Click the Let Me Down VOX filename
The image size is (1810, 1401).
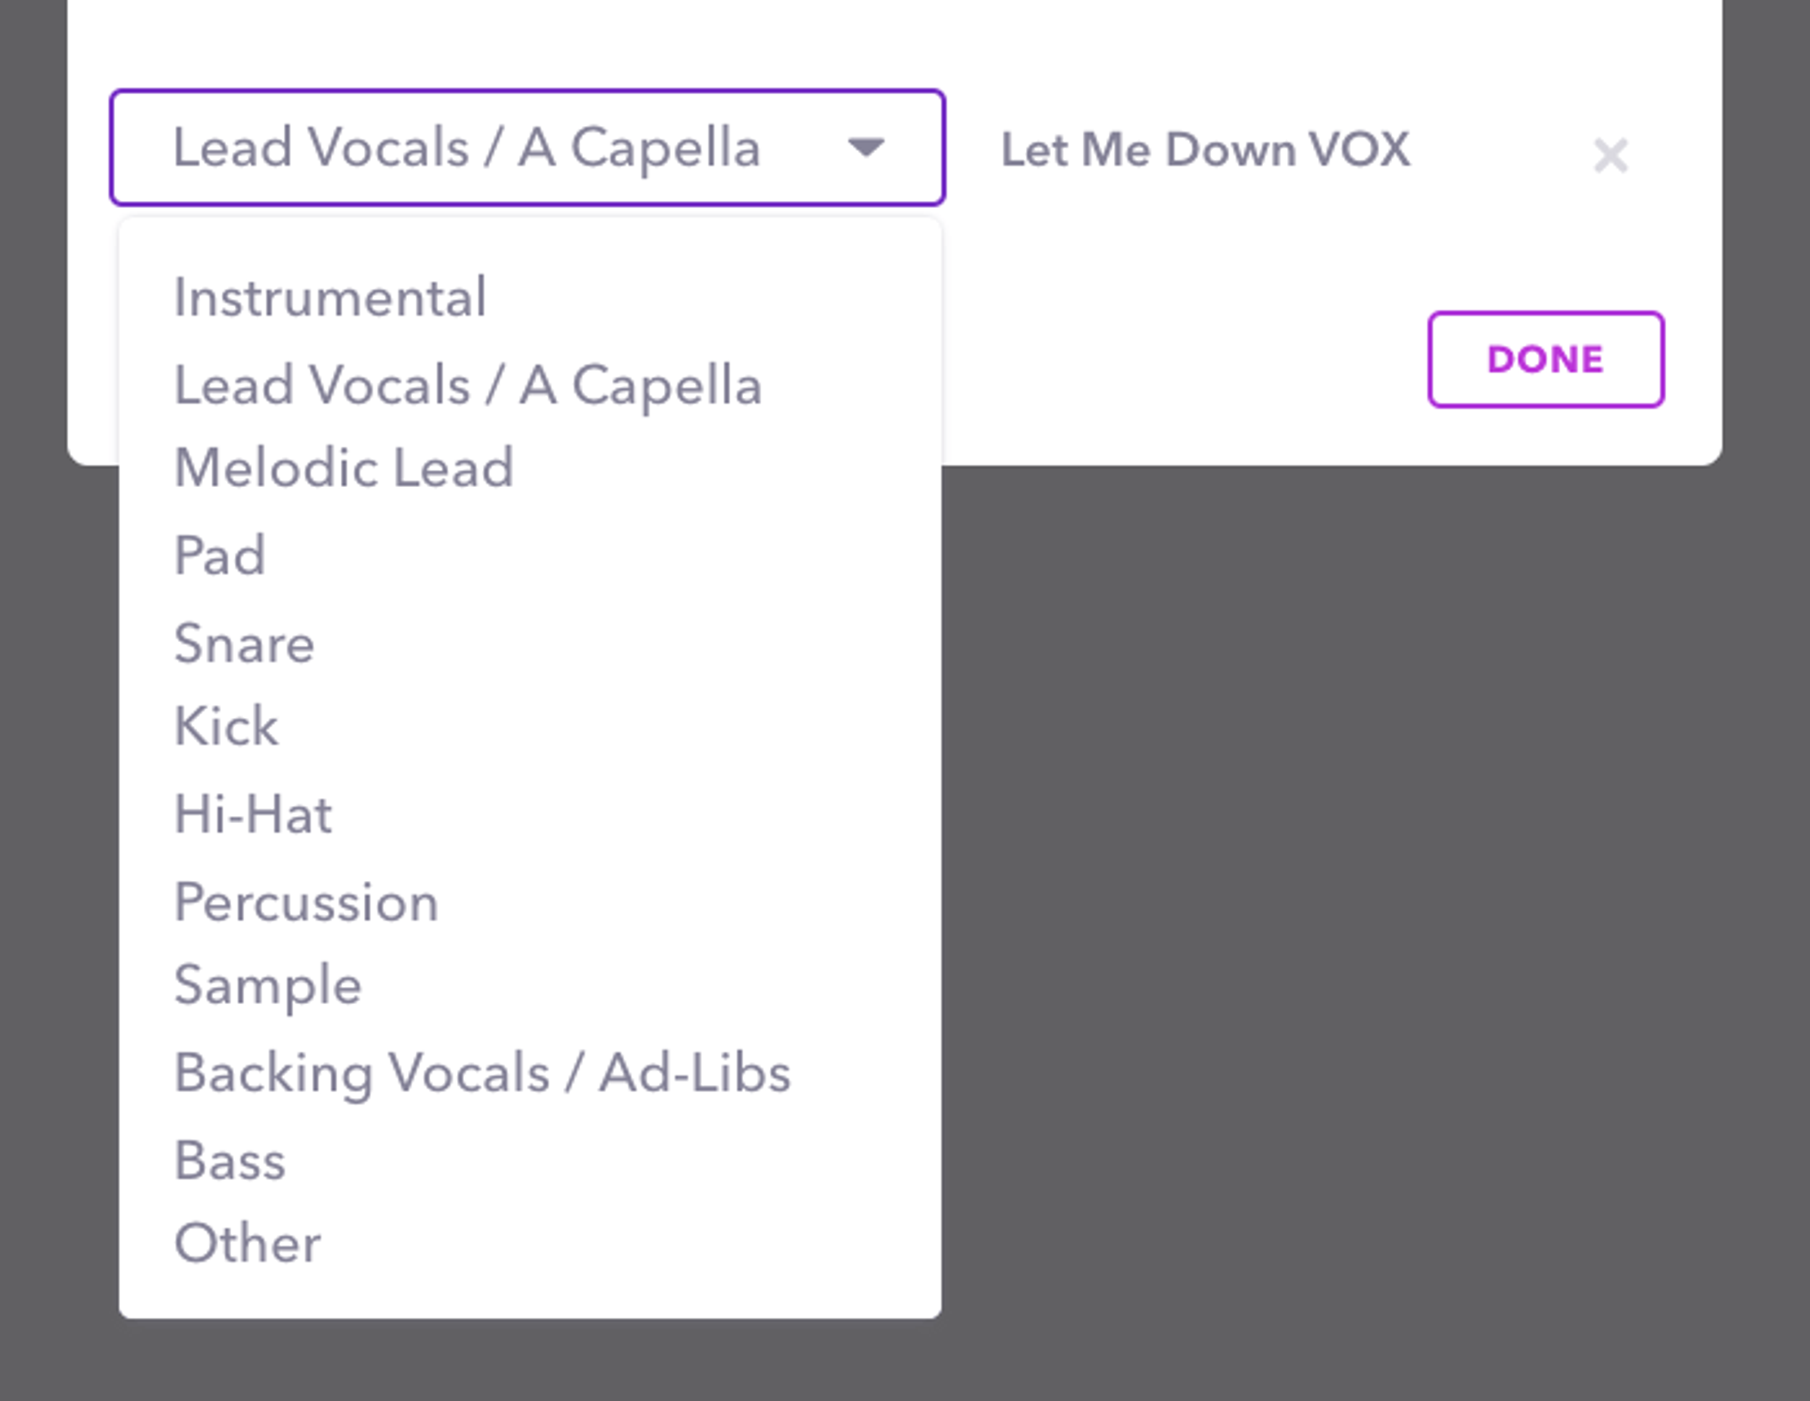pyautogui.click(x=1205, y=150)
